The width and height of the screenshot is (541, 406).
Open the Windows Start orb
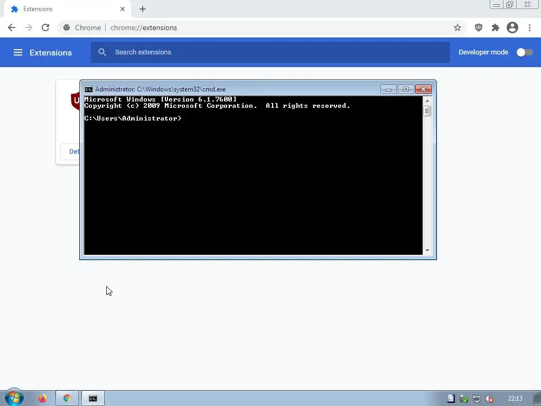14,398
